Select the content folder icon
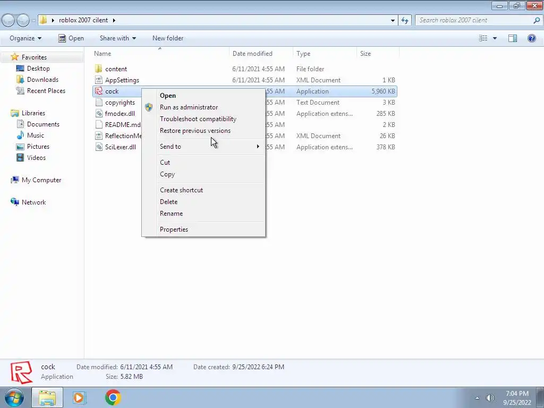 (x=98, y=69)
